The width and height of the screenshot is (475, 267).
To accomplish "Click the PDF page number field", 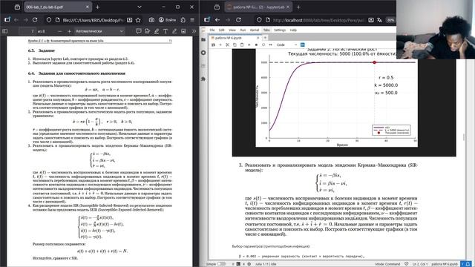I will click(x=28, y=31).
